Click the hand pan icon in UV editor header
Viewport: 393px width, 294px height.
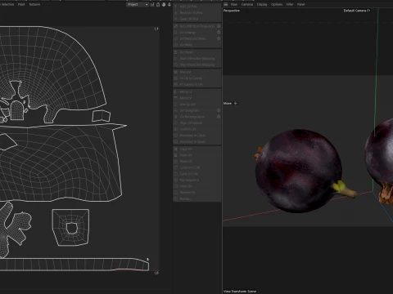pyautogui.click(x=164, y=4)
